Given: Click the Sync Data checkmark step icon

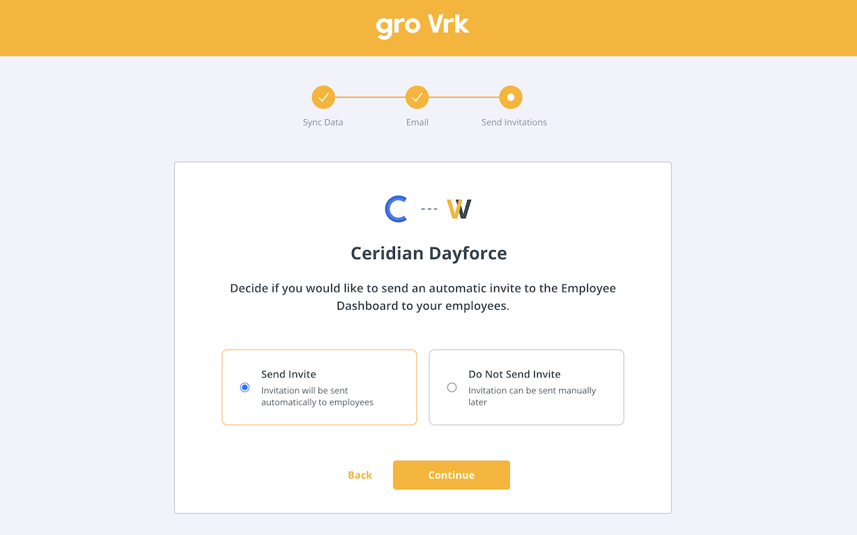Looking at the screenshot, I should [323, 97].
